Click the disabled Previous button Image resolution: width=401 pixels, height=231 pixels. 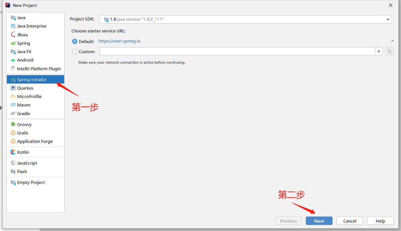click(288, 221)
